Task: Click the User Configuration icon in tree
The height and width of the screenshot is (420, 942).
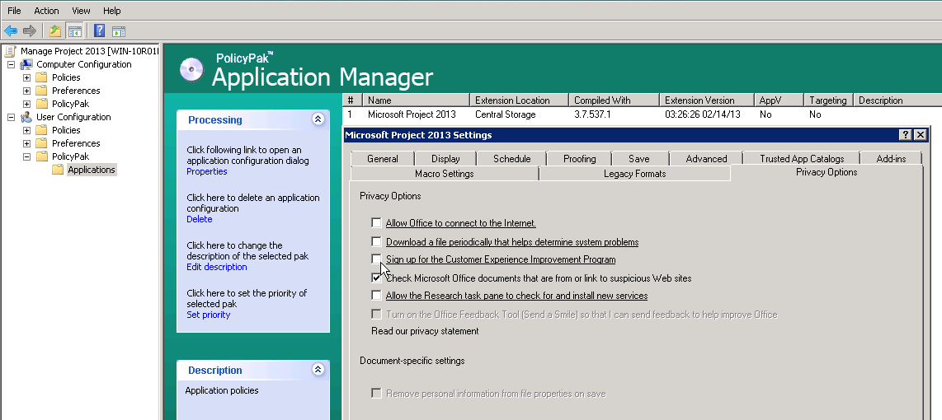Action: click(x=26, y=117)
